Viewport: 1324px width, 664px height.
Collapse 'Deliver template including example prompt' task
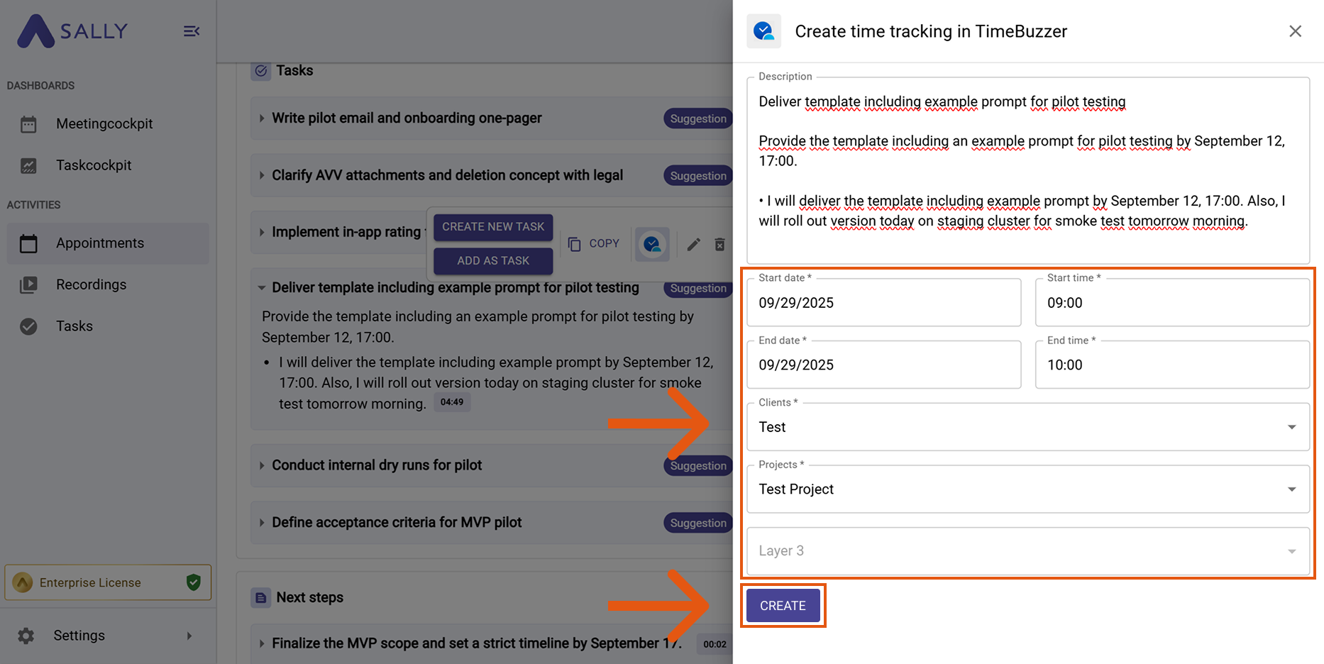[x=262, y=288]
